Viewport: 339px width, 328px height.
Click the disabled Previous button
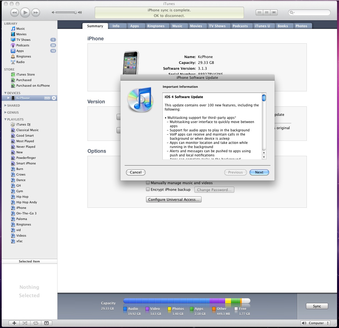click(235, 172)
